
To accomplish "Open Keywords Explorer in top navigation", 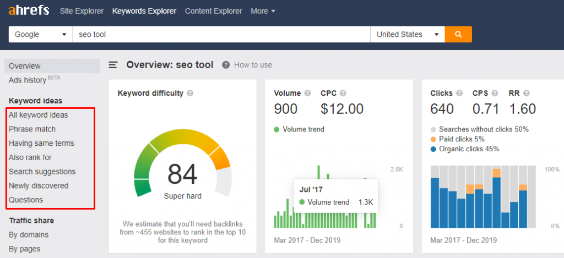I will click(144, 11).
